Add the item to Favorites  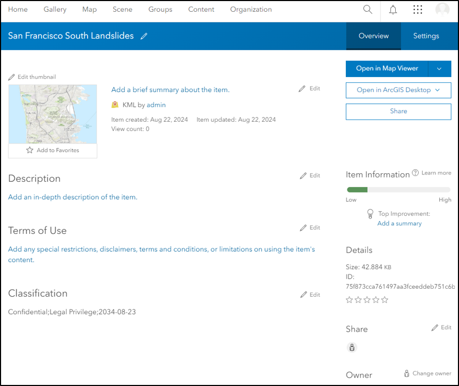[52, 150]
